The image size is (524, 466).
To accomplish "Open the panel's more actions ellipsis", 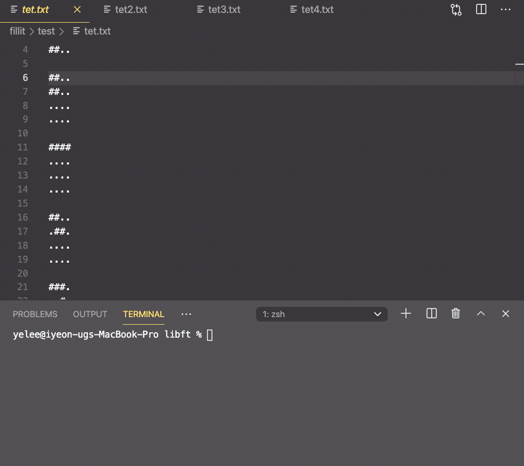I will tap(186, 314).
